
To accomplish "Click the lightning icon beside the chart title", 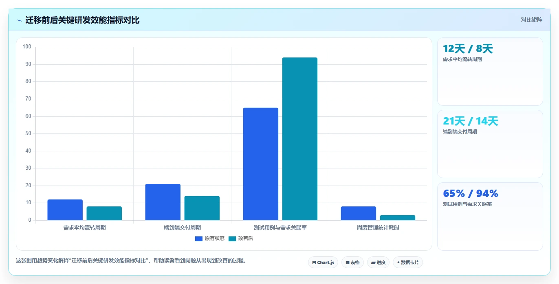I will pyautogui.click(x=19, y=20).
